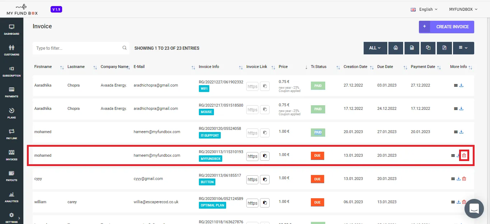Open https link for MYFUNDBOX invoice

[x=252, y=156]
